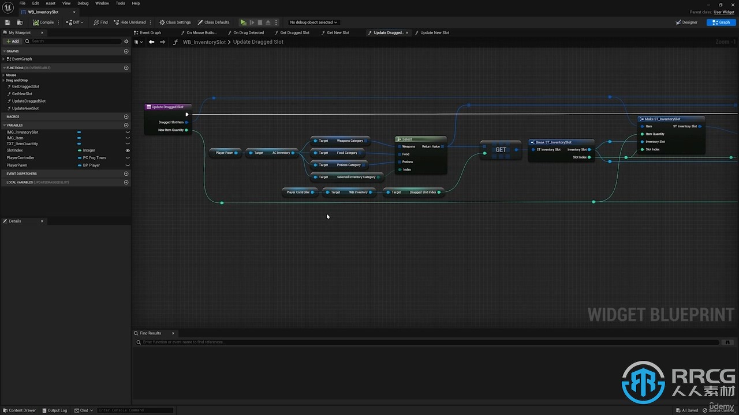Open Hide Unrelated options menu dots
The image size is (739, 415).
(150, 22)
